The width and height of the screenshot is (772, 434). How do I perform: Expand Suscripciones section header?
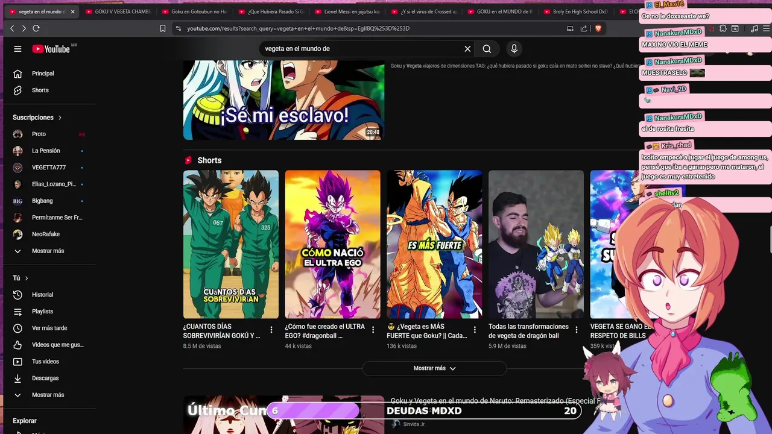tap(37, 118)
